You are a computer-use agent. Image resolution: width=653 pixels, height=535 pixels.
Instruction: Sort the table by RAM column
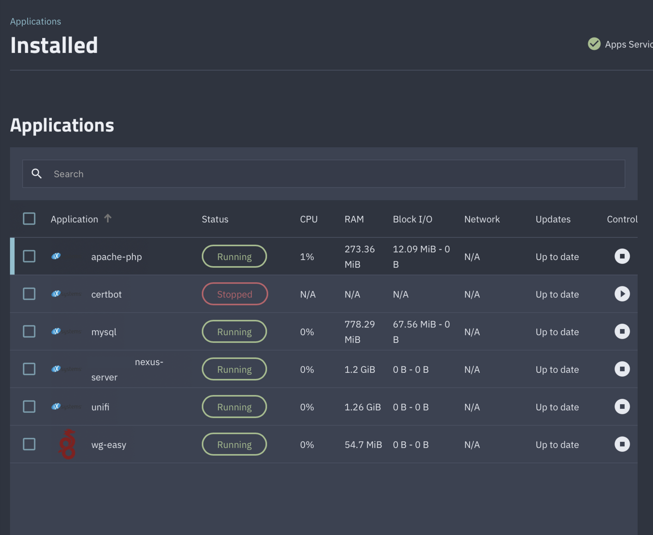click(354, 219)
